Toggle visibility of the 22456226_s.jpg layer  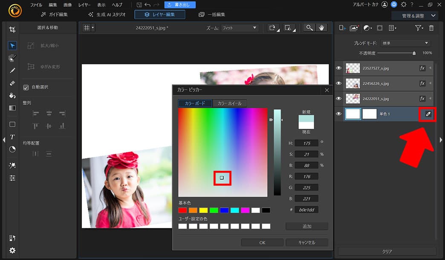338,83
